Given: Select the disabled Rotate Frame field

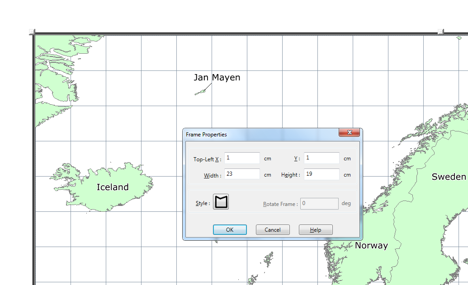Looking at the screenshot, I should [x=319, y=204].
